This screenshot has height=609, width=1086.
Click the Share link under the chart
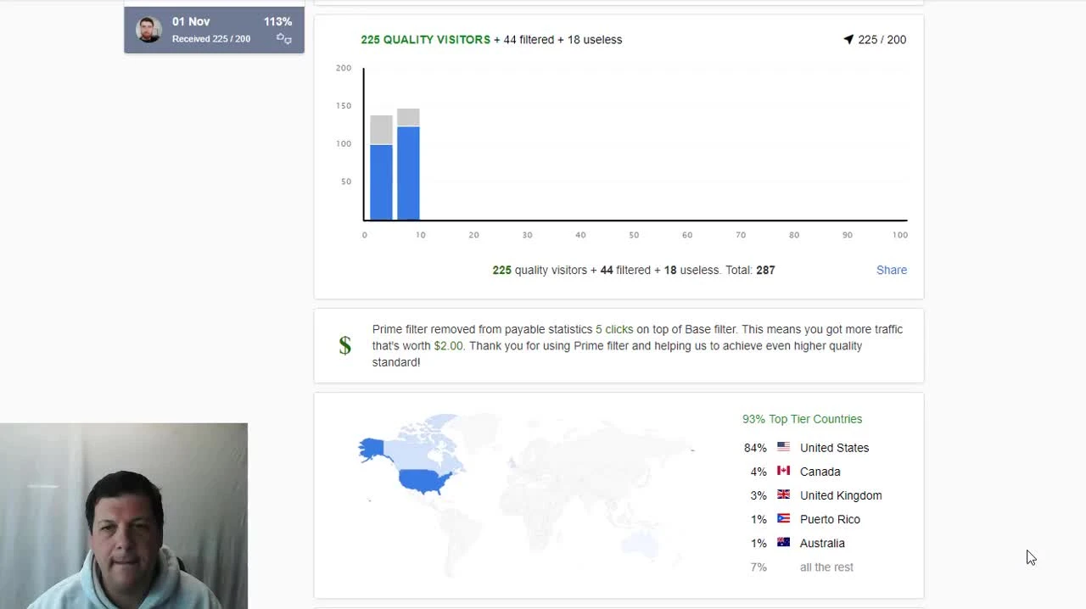pos(892,270)
